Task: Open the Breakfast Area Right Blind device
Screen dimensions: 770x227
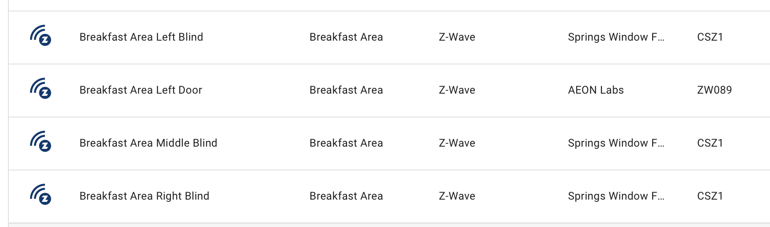Action: pyautogui.click(x=144, y=196)
